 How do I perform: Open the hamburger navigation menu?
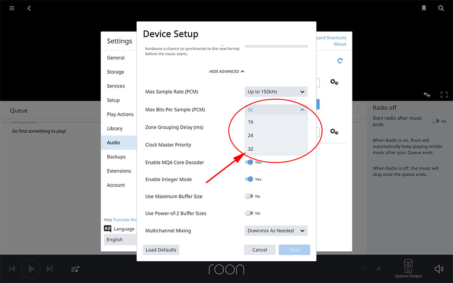[12, 8]
